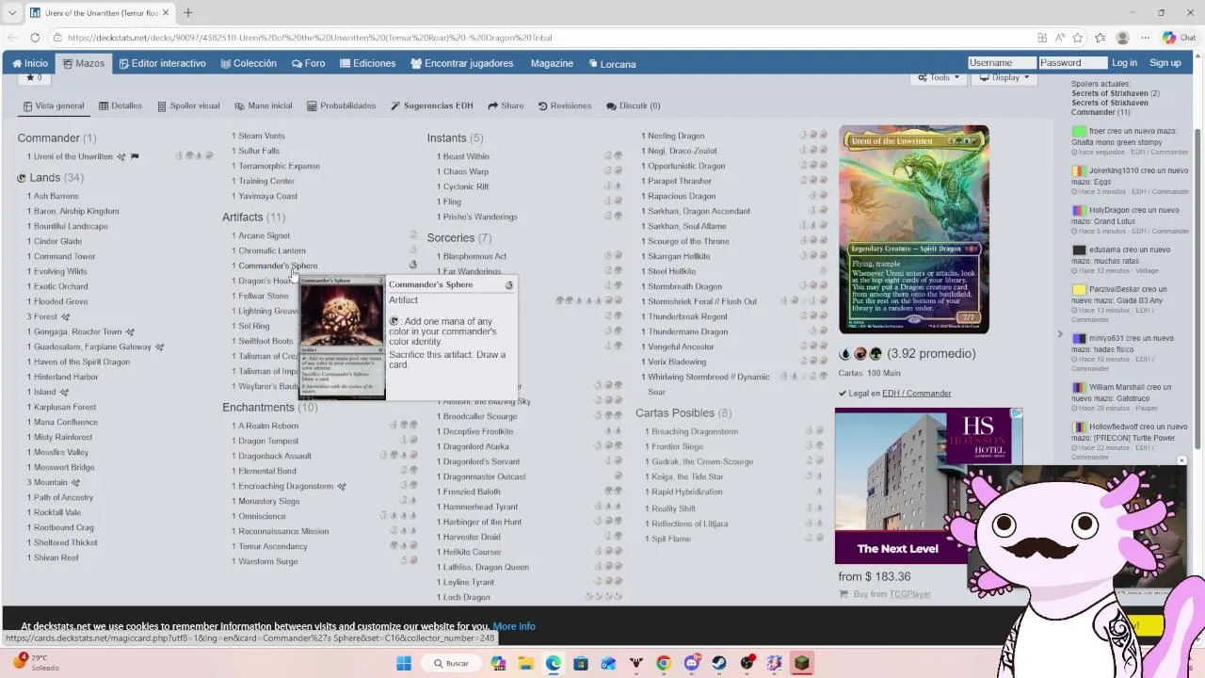Click froer's green color swatch
Image resolution: width=1205 pixels, height=678 pixels.
point(1079,131)
